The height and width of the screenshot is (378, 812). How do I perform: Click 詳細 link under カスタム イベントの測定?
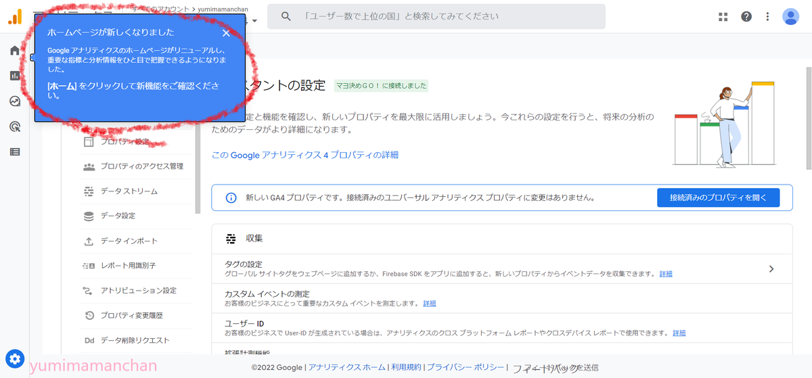pyautogui.click(x=430, y=304)
